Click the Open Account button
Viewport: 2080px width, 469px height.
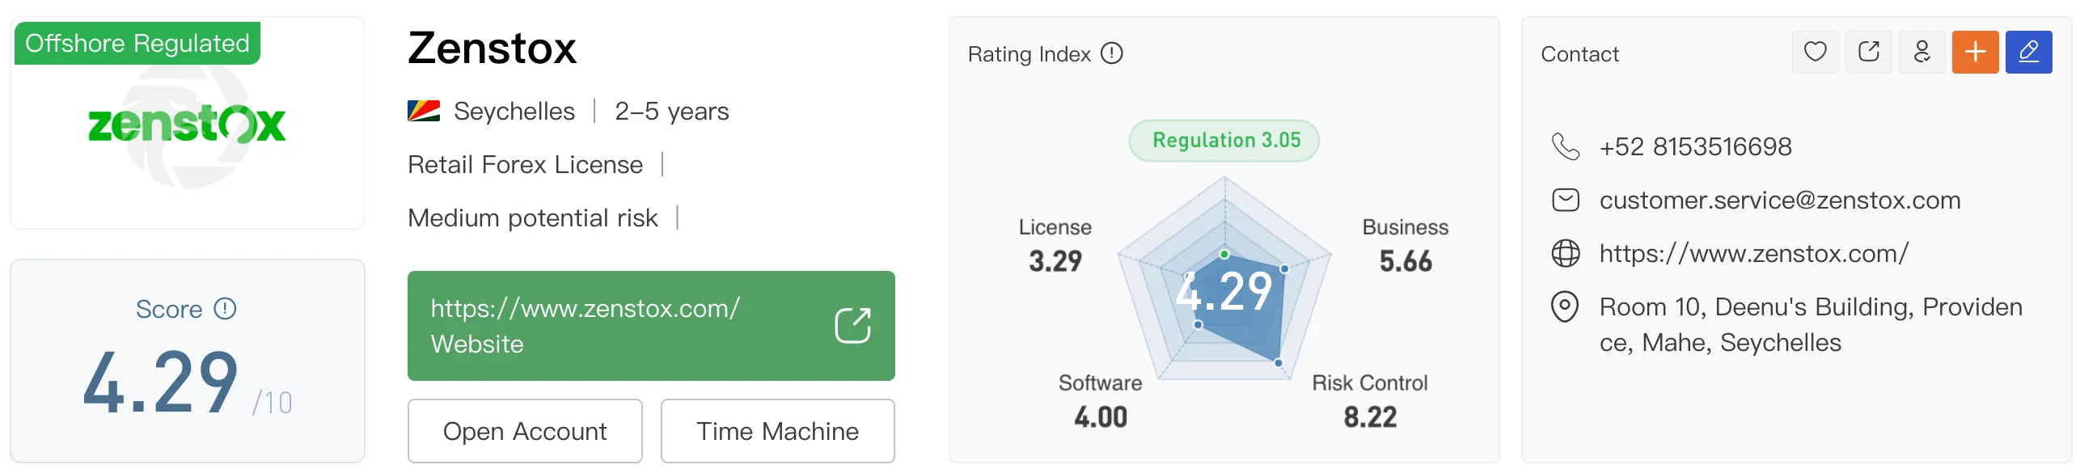tap(525, 431)
